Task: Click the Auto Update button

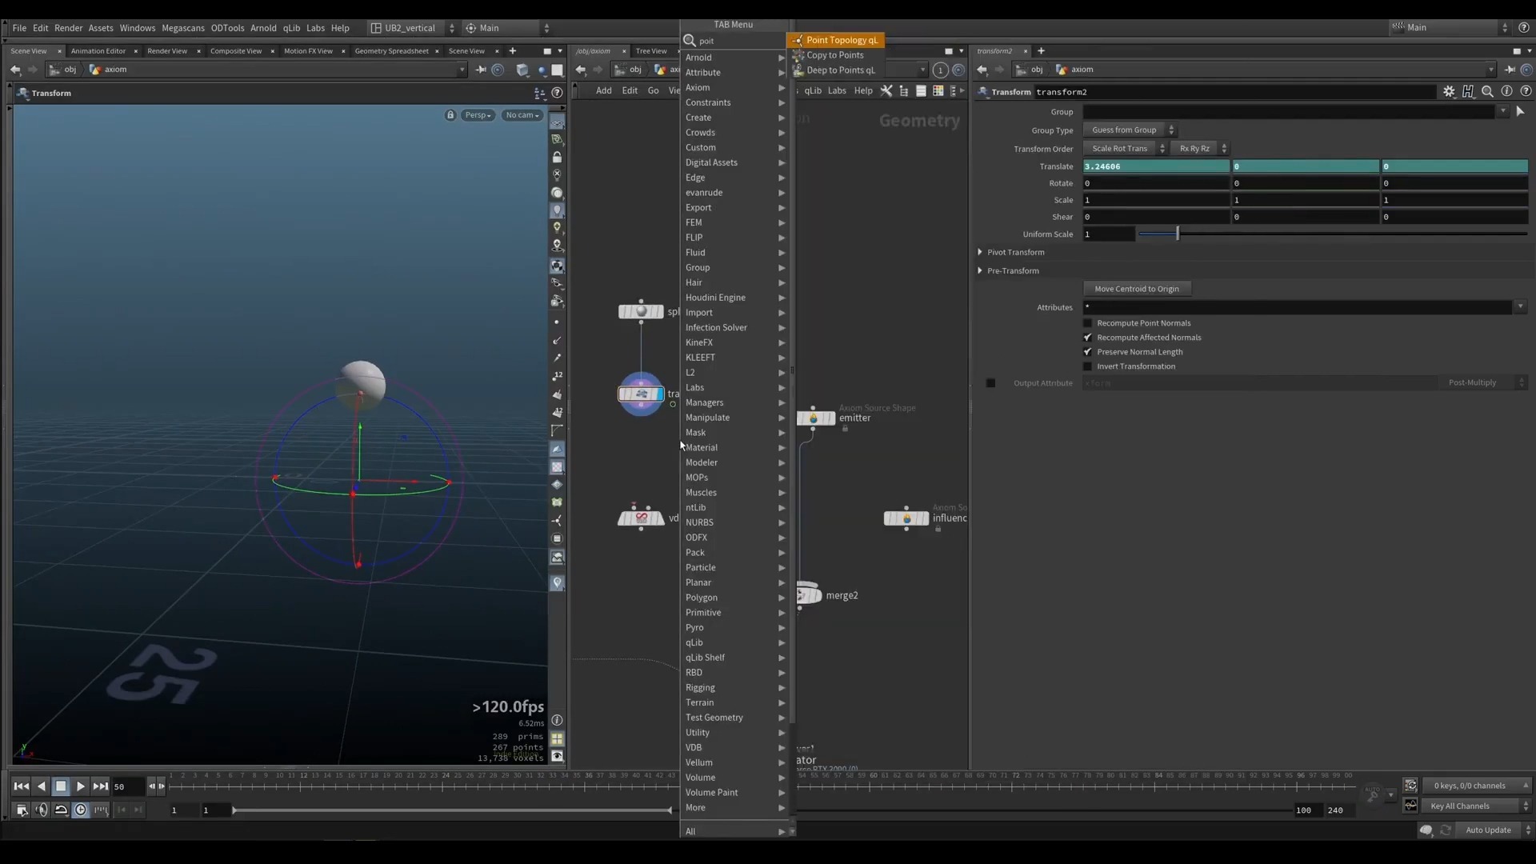Action: click(x=1487, y=830)
